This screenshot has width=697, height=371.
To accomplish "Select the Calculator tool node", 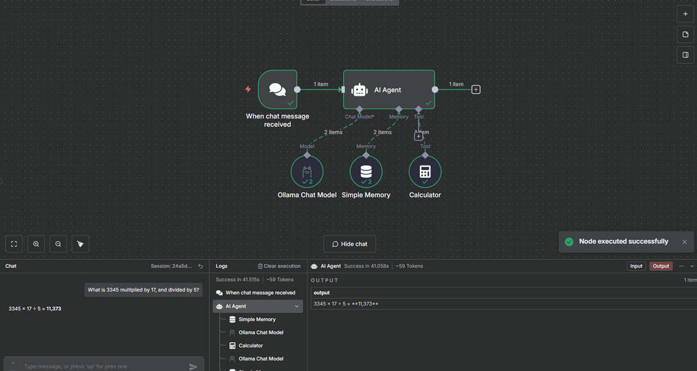I will point(425,171).
